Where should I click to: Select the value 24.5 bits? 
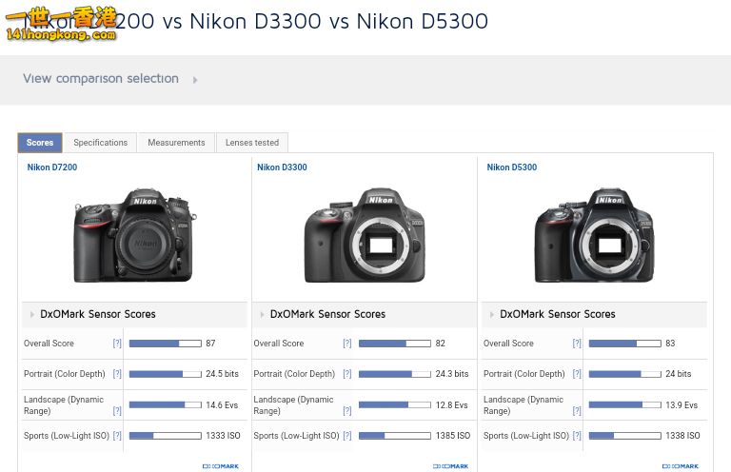point(222,374)
